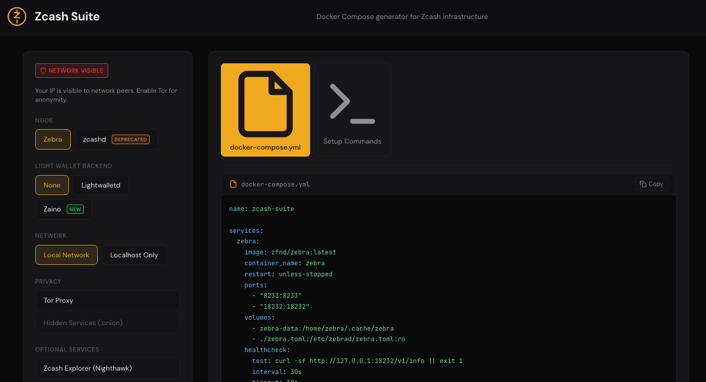The image size is (706, 382).
Task: Keep Zebra selected as the node
Action: (53, 139)
